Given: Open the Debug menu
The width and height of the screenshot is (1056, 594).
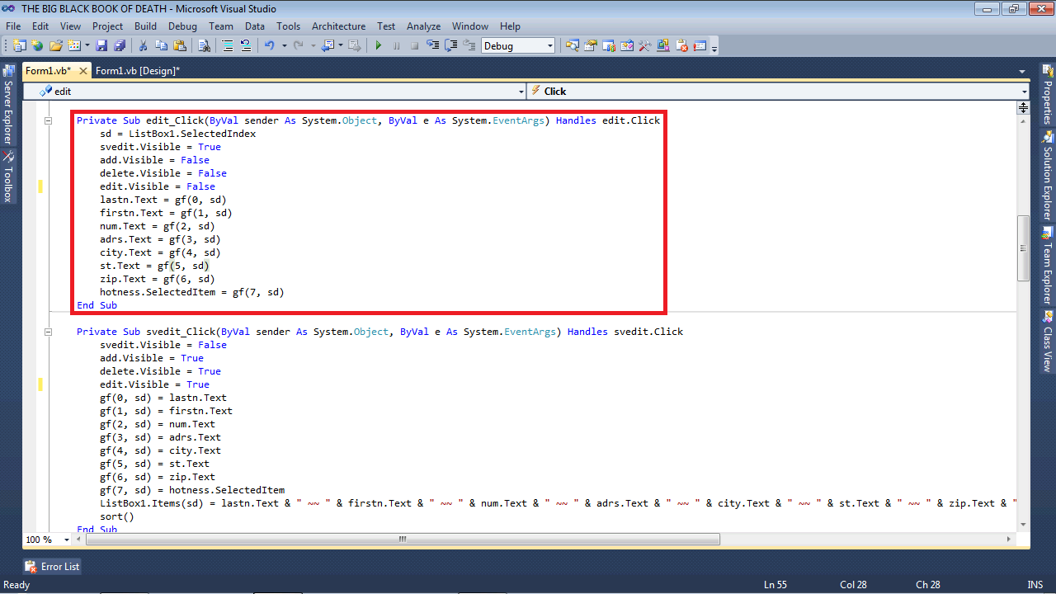Looking at the screenshot, I should point(182,26).
